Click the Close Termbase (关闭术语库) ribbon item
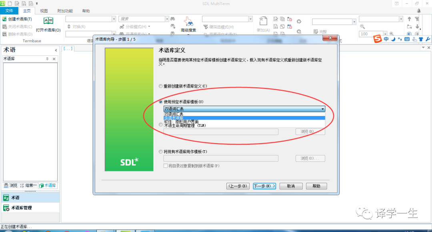This screenshot has height=232, width=432. pos(17,27)
